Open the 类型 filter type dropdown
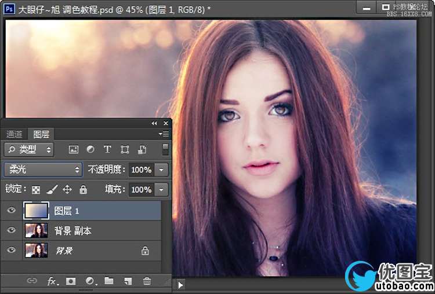435x294 pixels. (x=29, y=150)
